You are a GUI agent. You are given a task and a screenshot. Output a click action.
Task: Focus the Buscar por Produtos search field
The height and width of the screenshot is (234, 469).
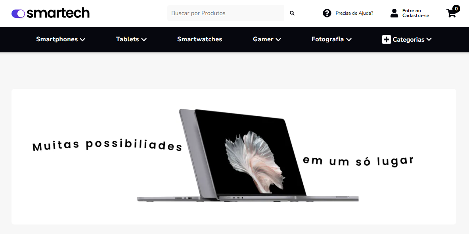point(226,13)
